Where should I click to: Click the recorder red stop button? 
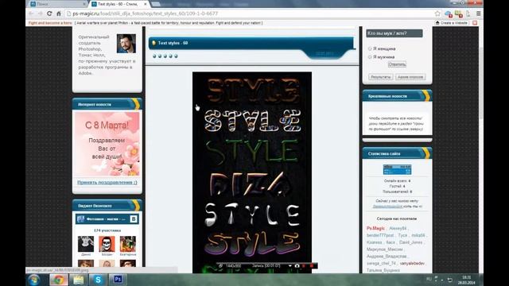(x=312, y=265)
